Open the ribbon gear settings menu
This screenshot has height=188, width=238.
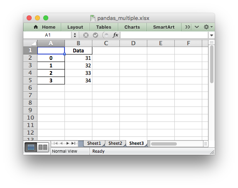[x=208, y=27]
